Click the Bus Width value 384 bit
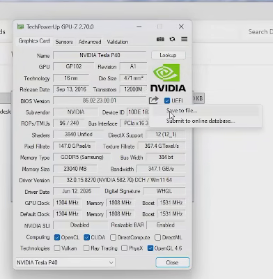The width and height of the screenshot is (273, 279). (x=166, y=157)
